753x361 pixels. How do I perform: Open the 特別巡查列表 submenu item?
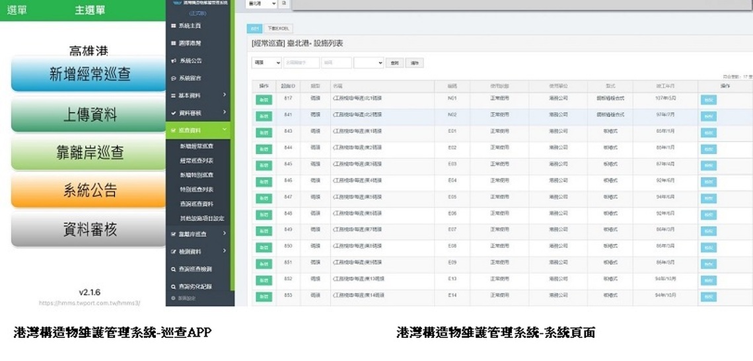(197, 189)
